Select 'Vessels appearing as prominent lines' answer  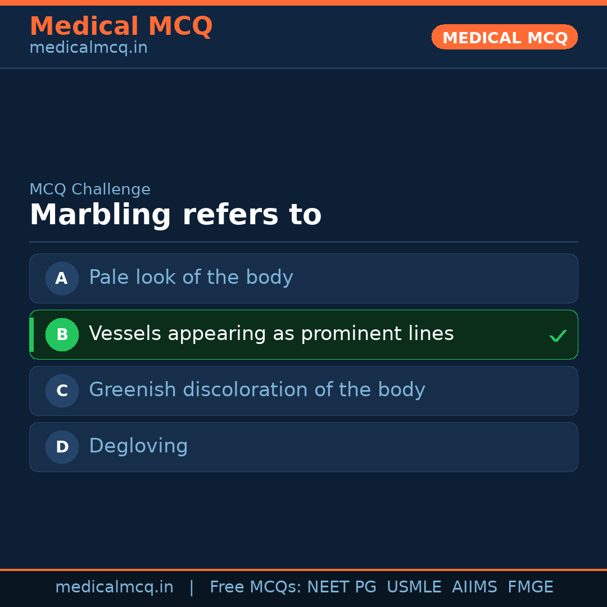[x=271, y=334]
